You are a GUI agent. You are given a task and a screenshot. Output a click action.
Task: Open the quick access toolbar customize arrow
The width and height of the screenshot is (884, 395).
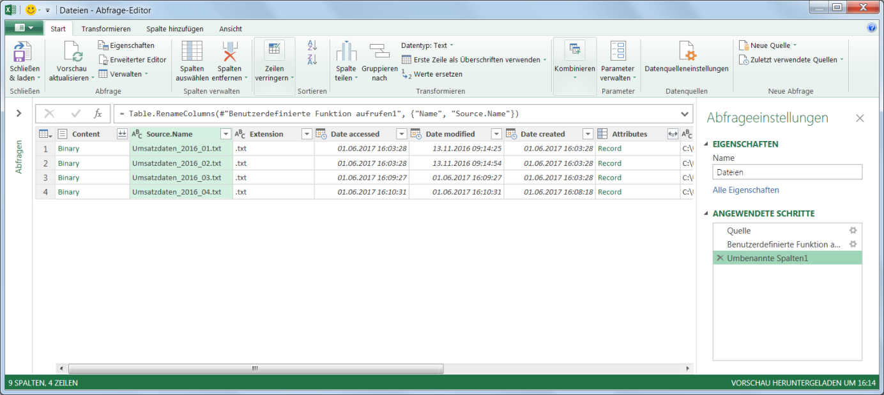(x=47, y=10)
